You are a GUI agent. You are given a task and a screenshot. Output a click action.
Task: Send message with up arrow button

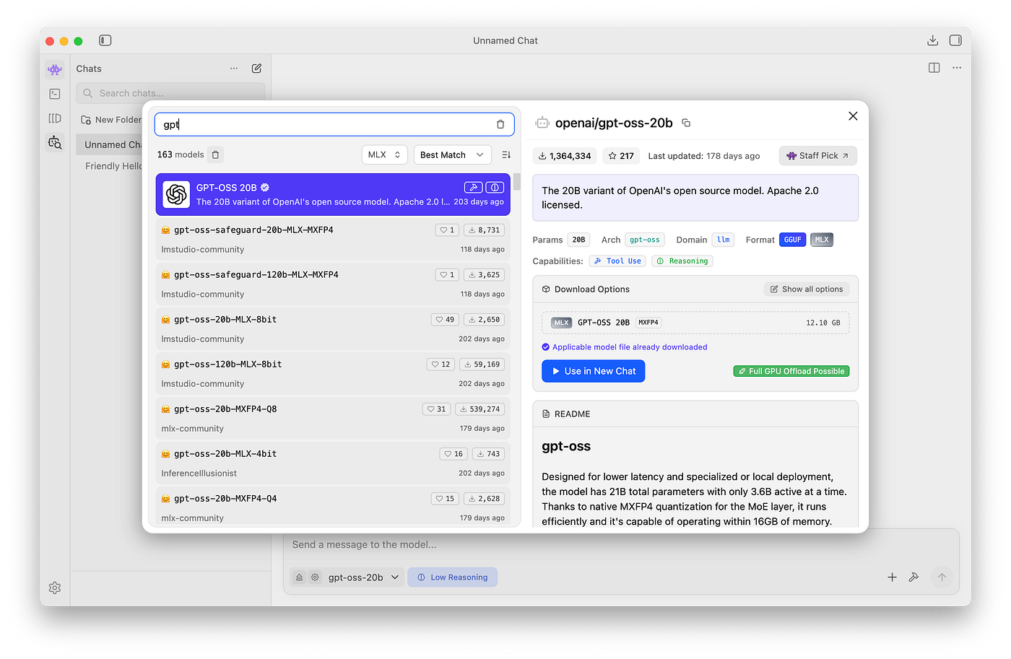click(x=942, y=577)
